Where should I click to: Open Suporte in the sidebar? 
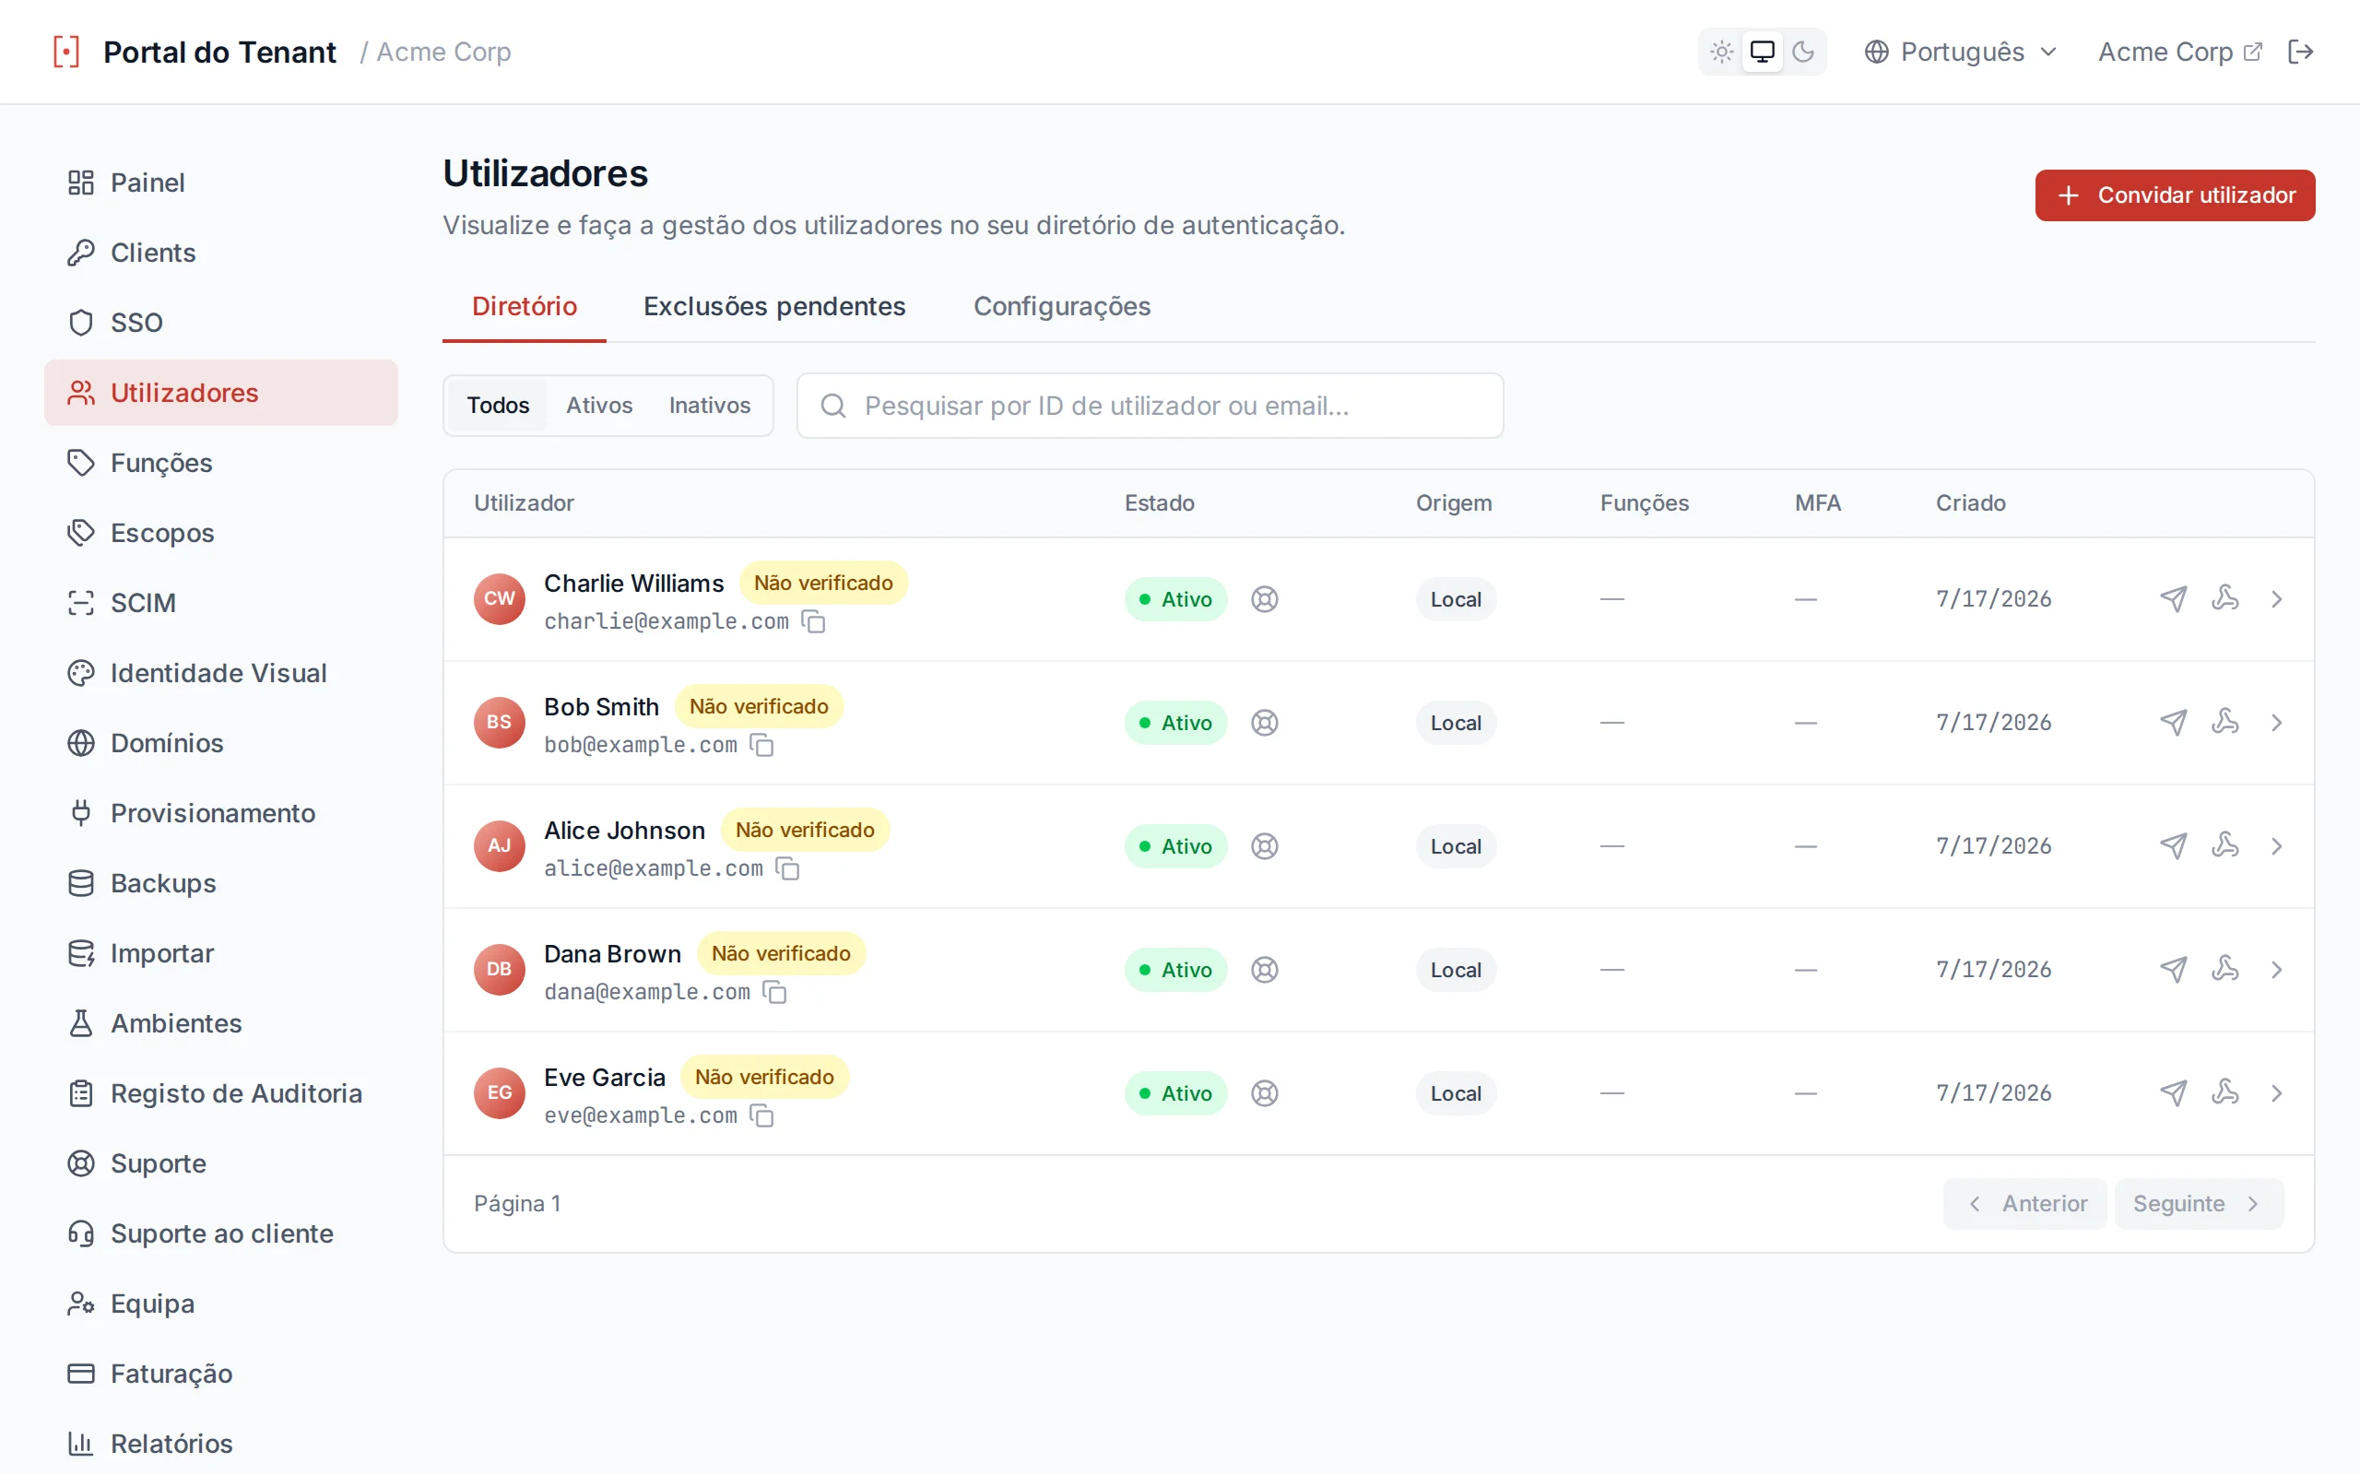tap(220, 1163)
